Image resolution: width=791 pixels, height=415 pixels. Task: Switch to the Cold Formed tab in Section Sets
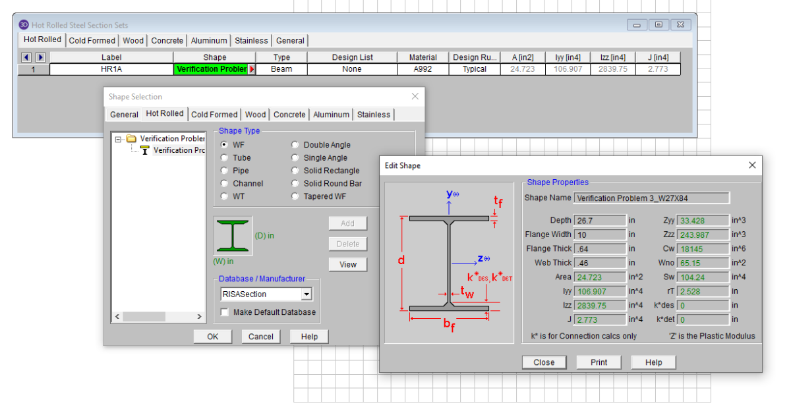pyautogui.click(x=92, y=40)
